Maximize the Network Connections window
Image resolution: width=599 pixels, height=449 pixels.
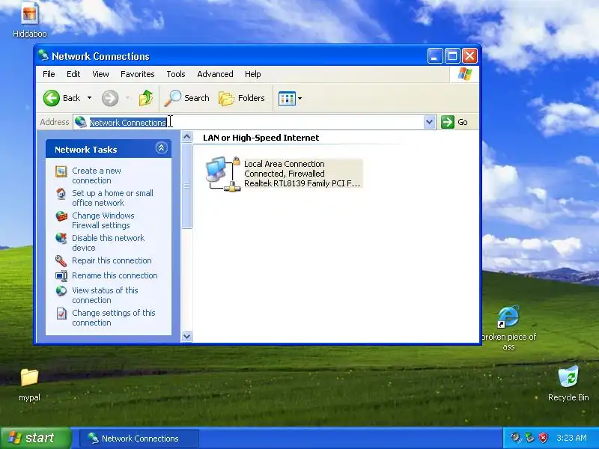click(452, 56)
